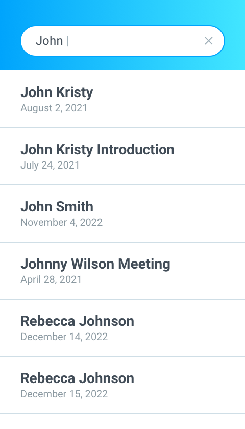Screen dimensions: 245x429
Task: Open Rebecca Johnson entry from December 15
Action: pos(122,385)
